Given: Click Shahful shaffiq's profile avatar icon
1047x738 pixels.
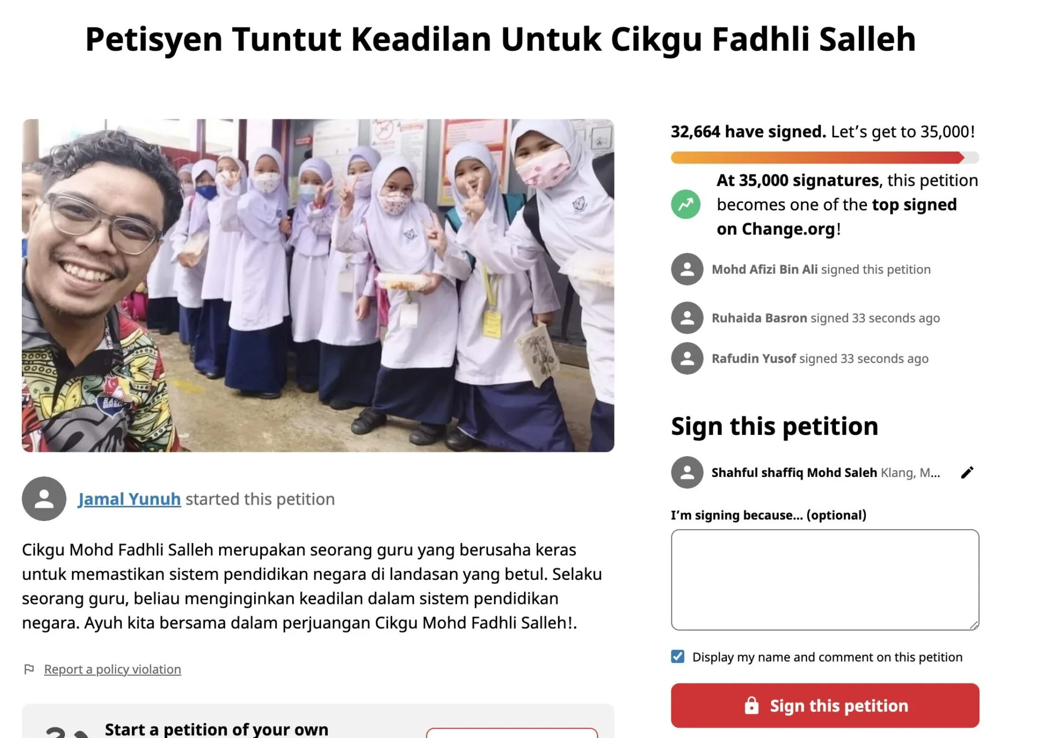Looking at the screenshot, I should click(687, 473).
